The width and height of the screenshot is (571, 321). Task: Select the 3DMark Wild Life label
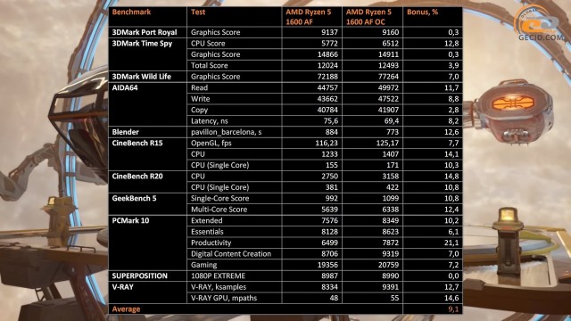141,77
